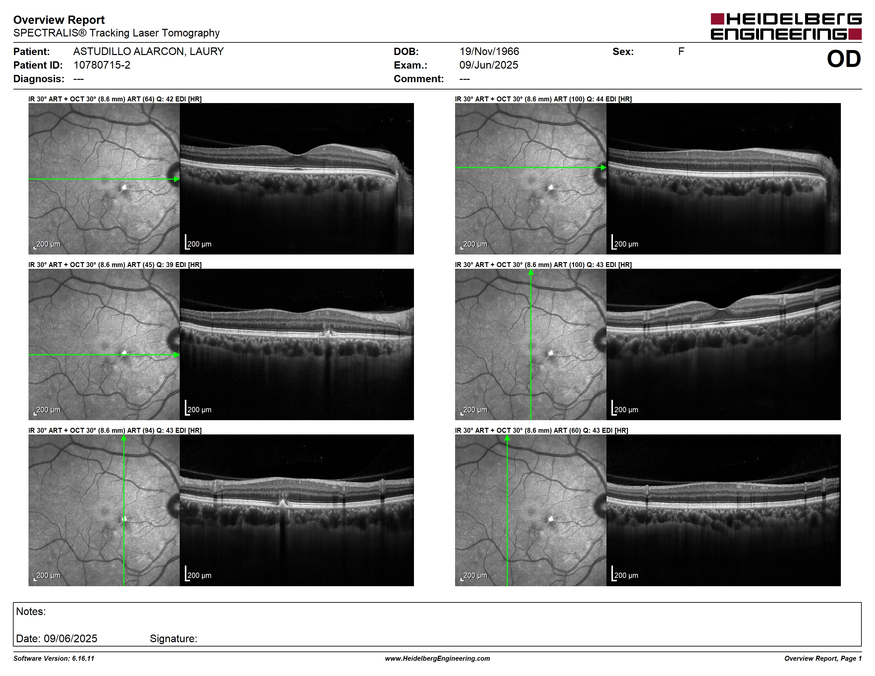The height and width of the screenshot is (676, 875).
Task: Open the OCT B-scan of the ART (100) Q: 43 scan
Action: tap(724, 344)
